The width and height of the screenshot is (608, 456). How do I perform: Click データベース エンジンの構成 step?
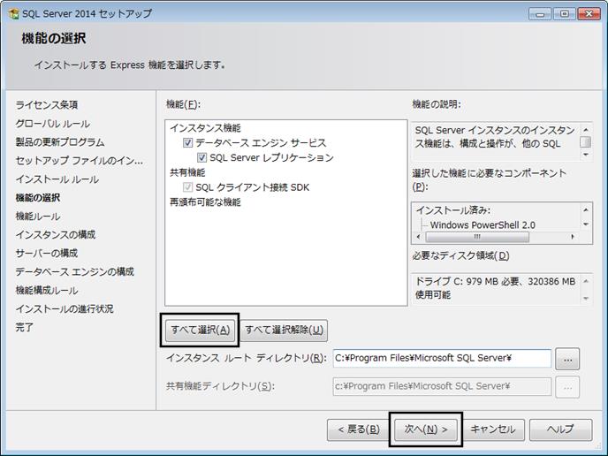click(x=75, y=272)
